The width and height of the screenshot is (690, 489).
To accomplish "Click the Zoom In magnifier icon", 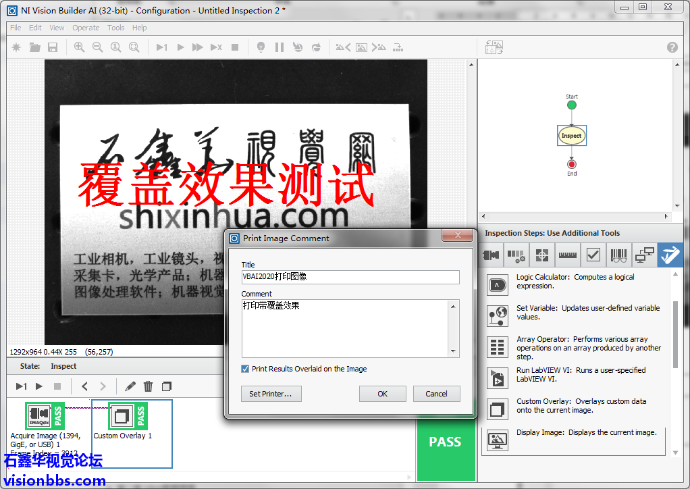I will click(x=79, y=47).
